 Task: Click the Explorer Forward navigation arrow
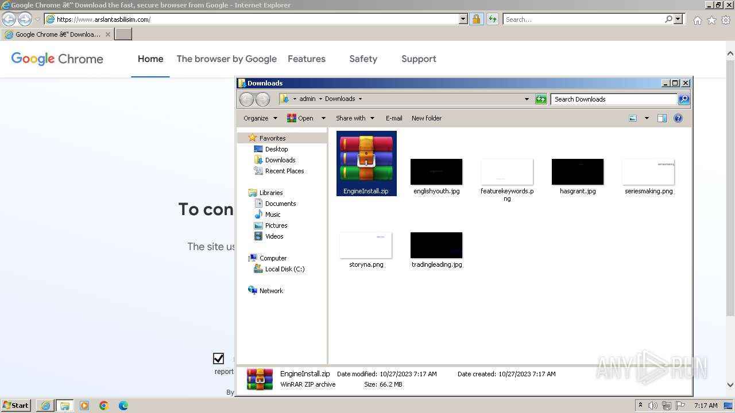point(262,99)
